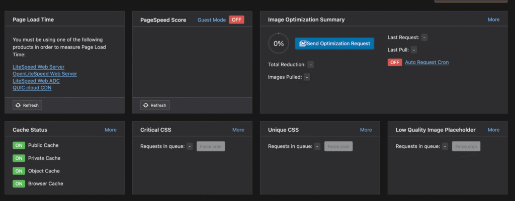Click Refresh in Page Load Time panel
The width and height of the screenshot is (515, 201).
pyautogui.click(x=28, y=105)
